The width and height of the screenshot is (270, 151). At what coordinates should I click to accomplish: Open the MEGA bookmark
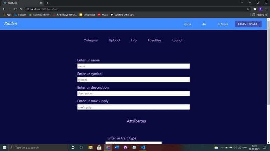(x=103, y=15)
